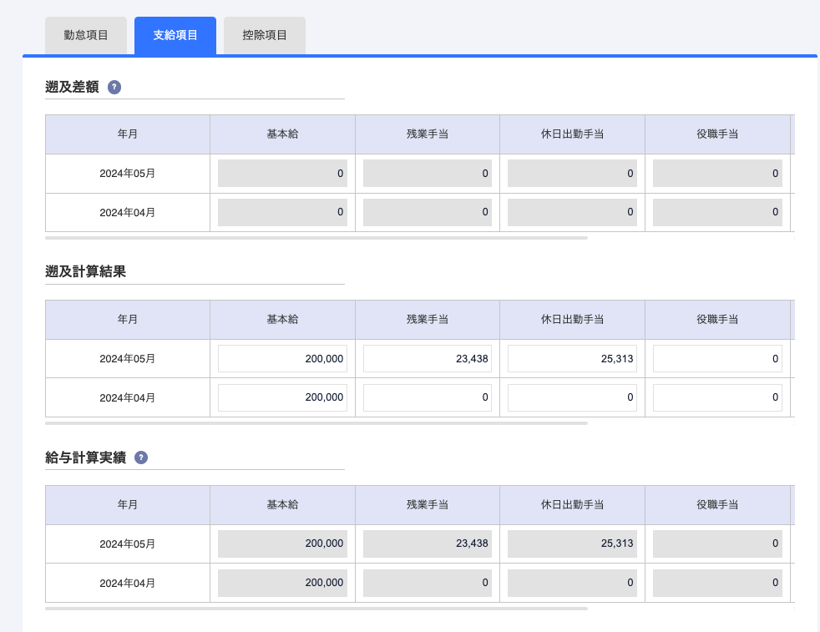Open the 控除項目 tab
The image size is (820, 632).
(265, 35)
